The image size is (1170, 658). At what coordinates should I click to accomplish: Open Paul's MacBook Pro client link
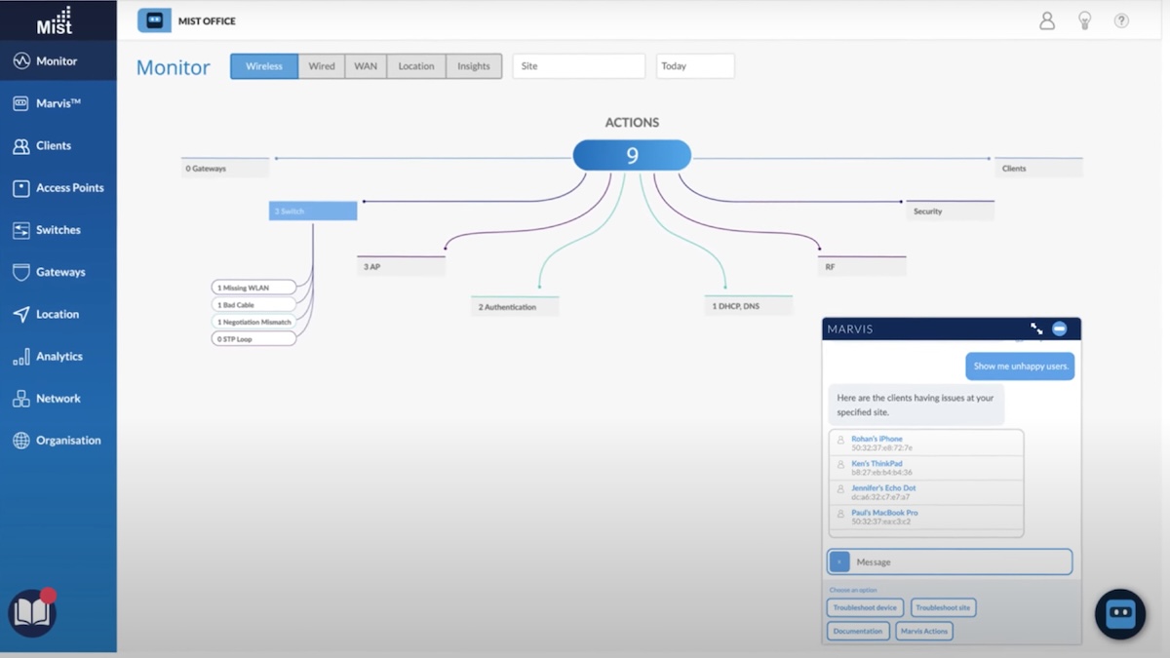pos(884,512)
